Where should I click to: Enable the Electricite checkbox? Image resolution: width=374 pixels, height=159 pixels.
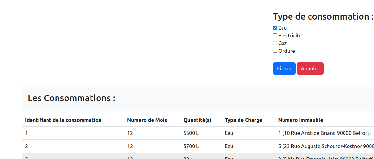(x=275, y=36)
